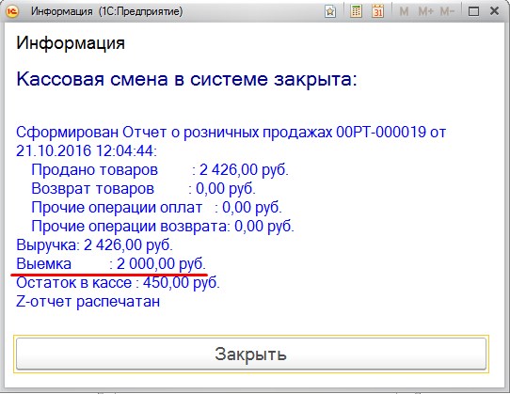The image size is (510, 394).
Task: Click the report line mentioning 00РТ-000019
Action: click(x=231, y=141)
